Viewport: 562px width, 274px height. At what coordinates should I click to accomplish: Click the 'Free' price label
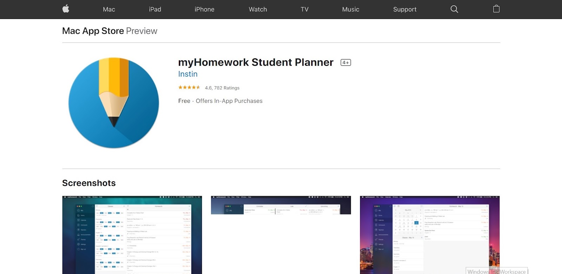tap(184, 101)
